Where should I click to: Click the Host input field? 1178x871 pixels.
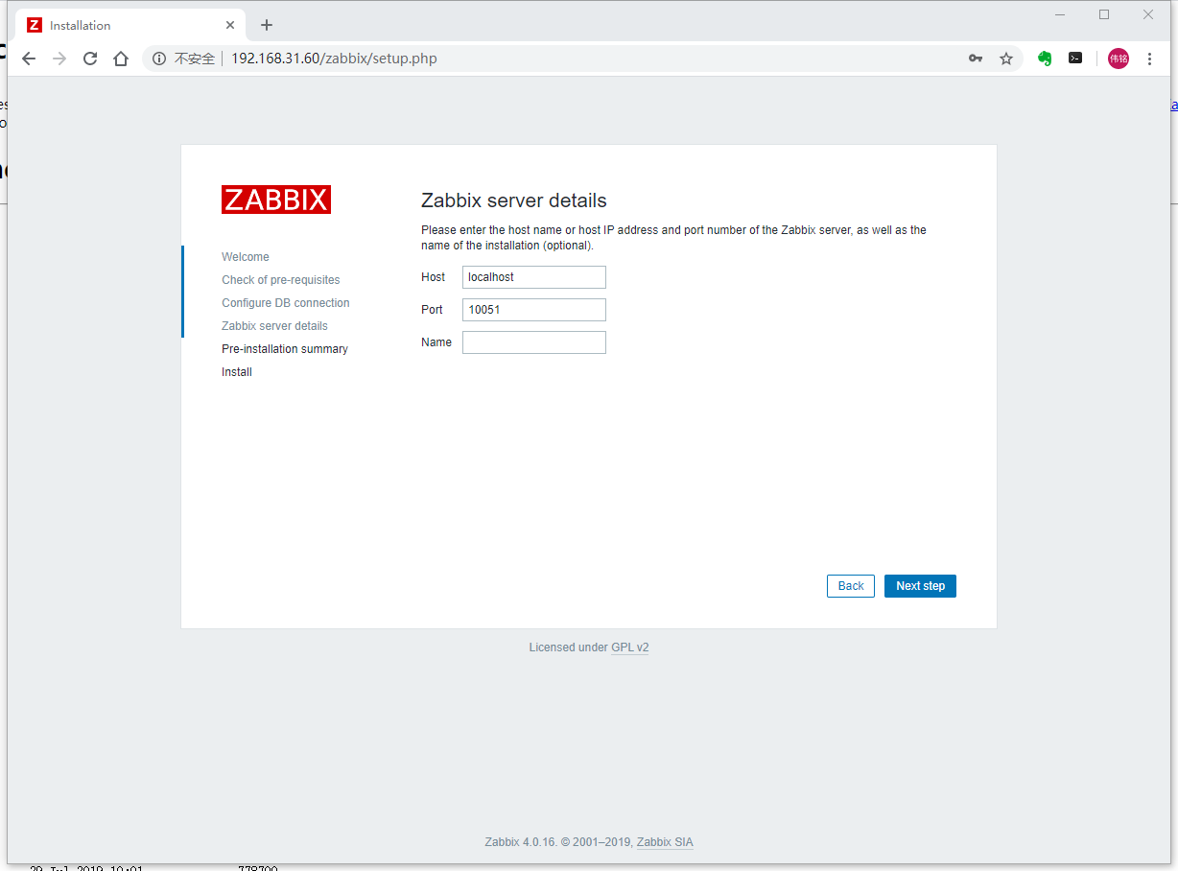534,277
